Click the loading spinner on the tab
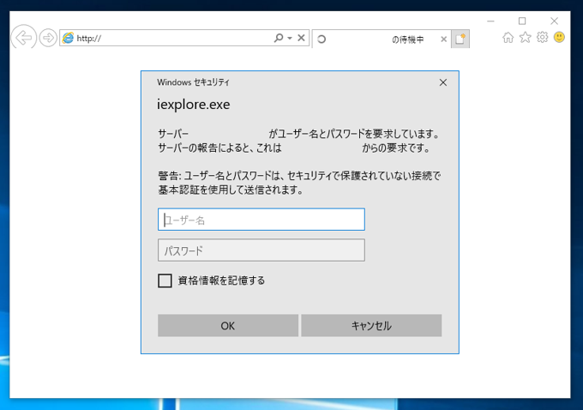This screenshot has width=583, height=410. pos(322,39)
